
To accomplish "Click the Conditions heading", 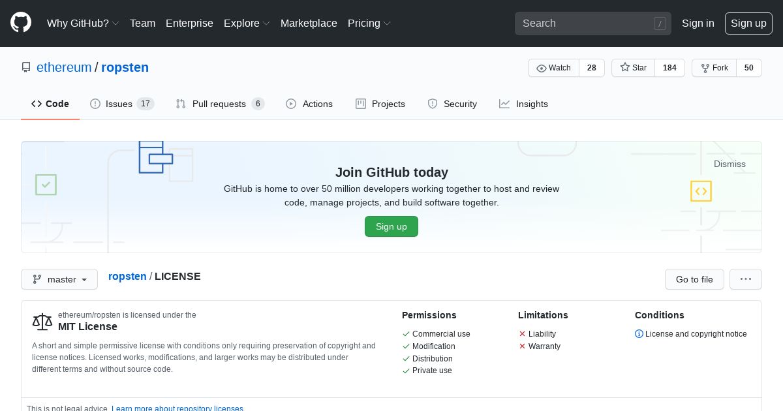I will click(x=660, y=315).
